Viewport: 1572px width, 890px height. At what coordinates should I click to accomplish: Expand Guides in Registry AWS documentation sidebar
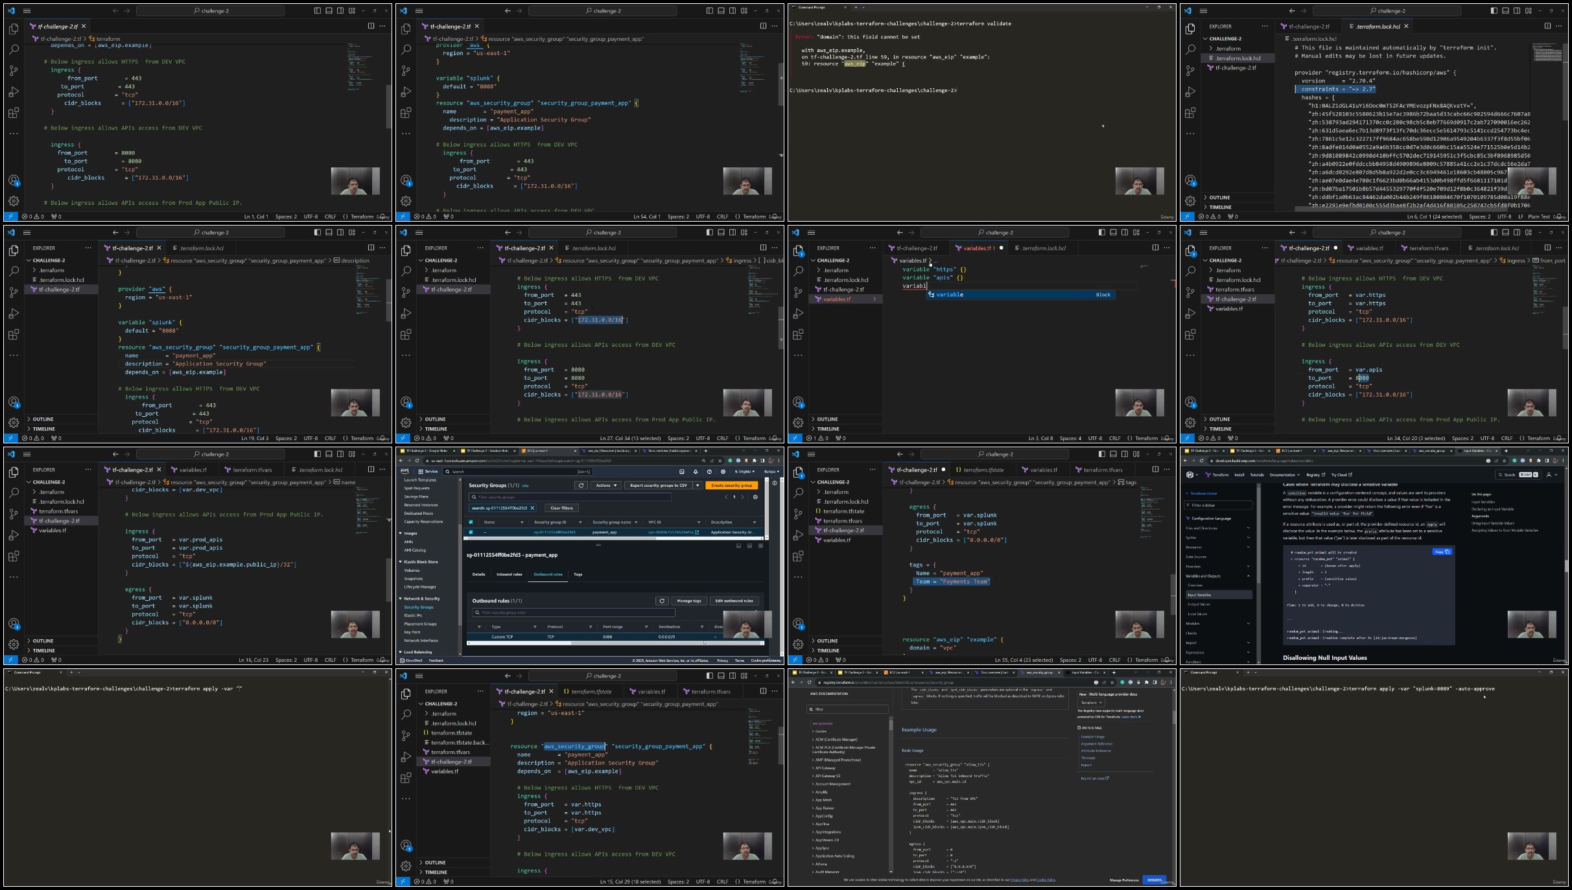coord(819,731)
